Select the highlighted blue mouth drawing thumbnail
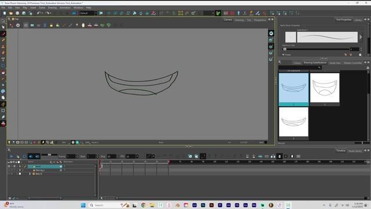Viewport: 371px width, 209px height. click(x=294, y=89)
